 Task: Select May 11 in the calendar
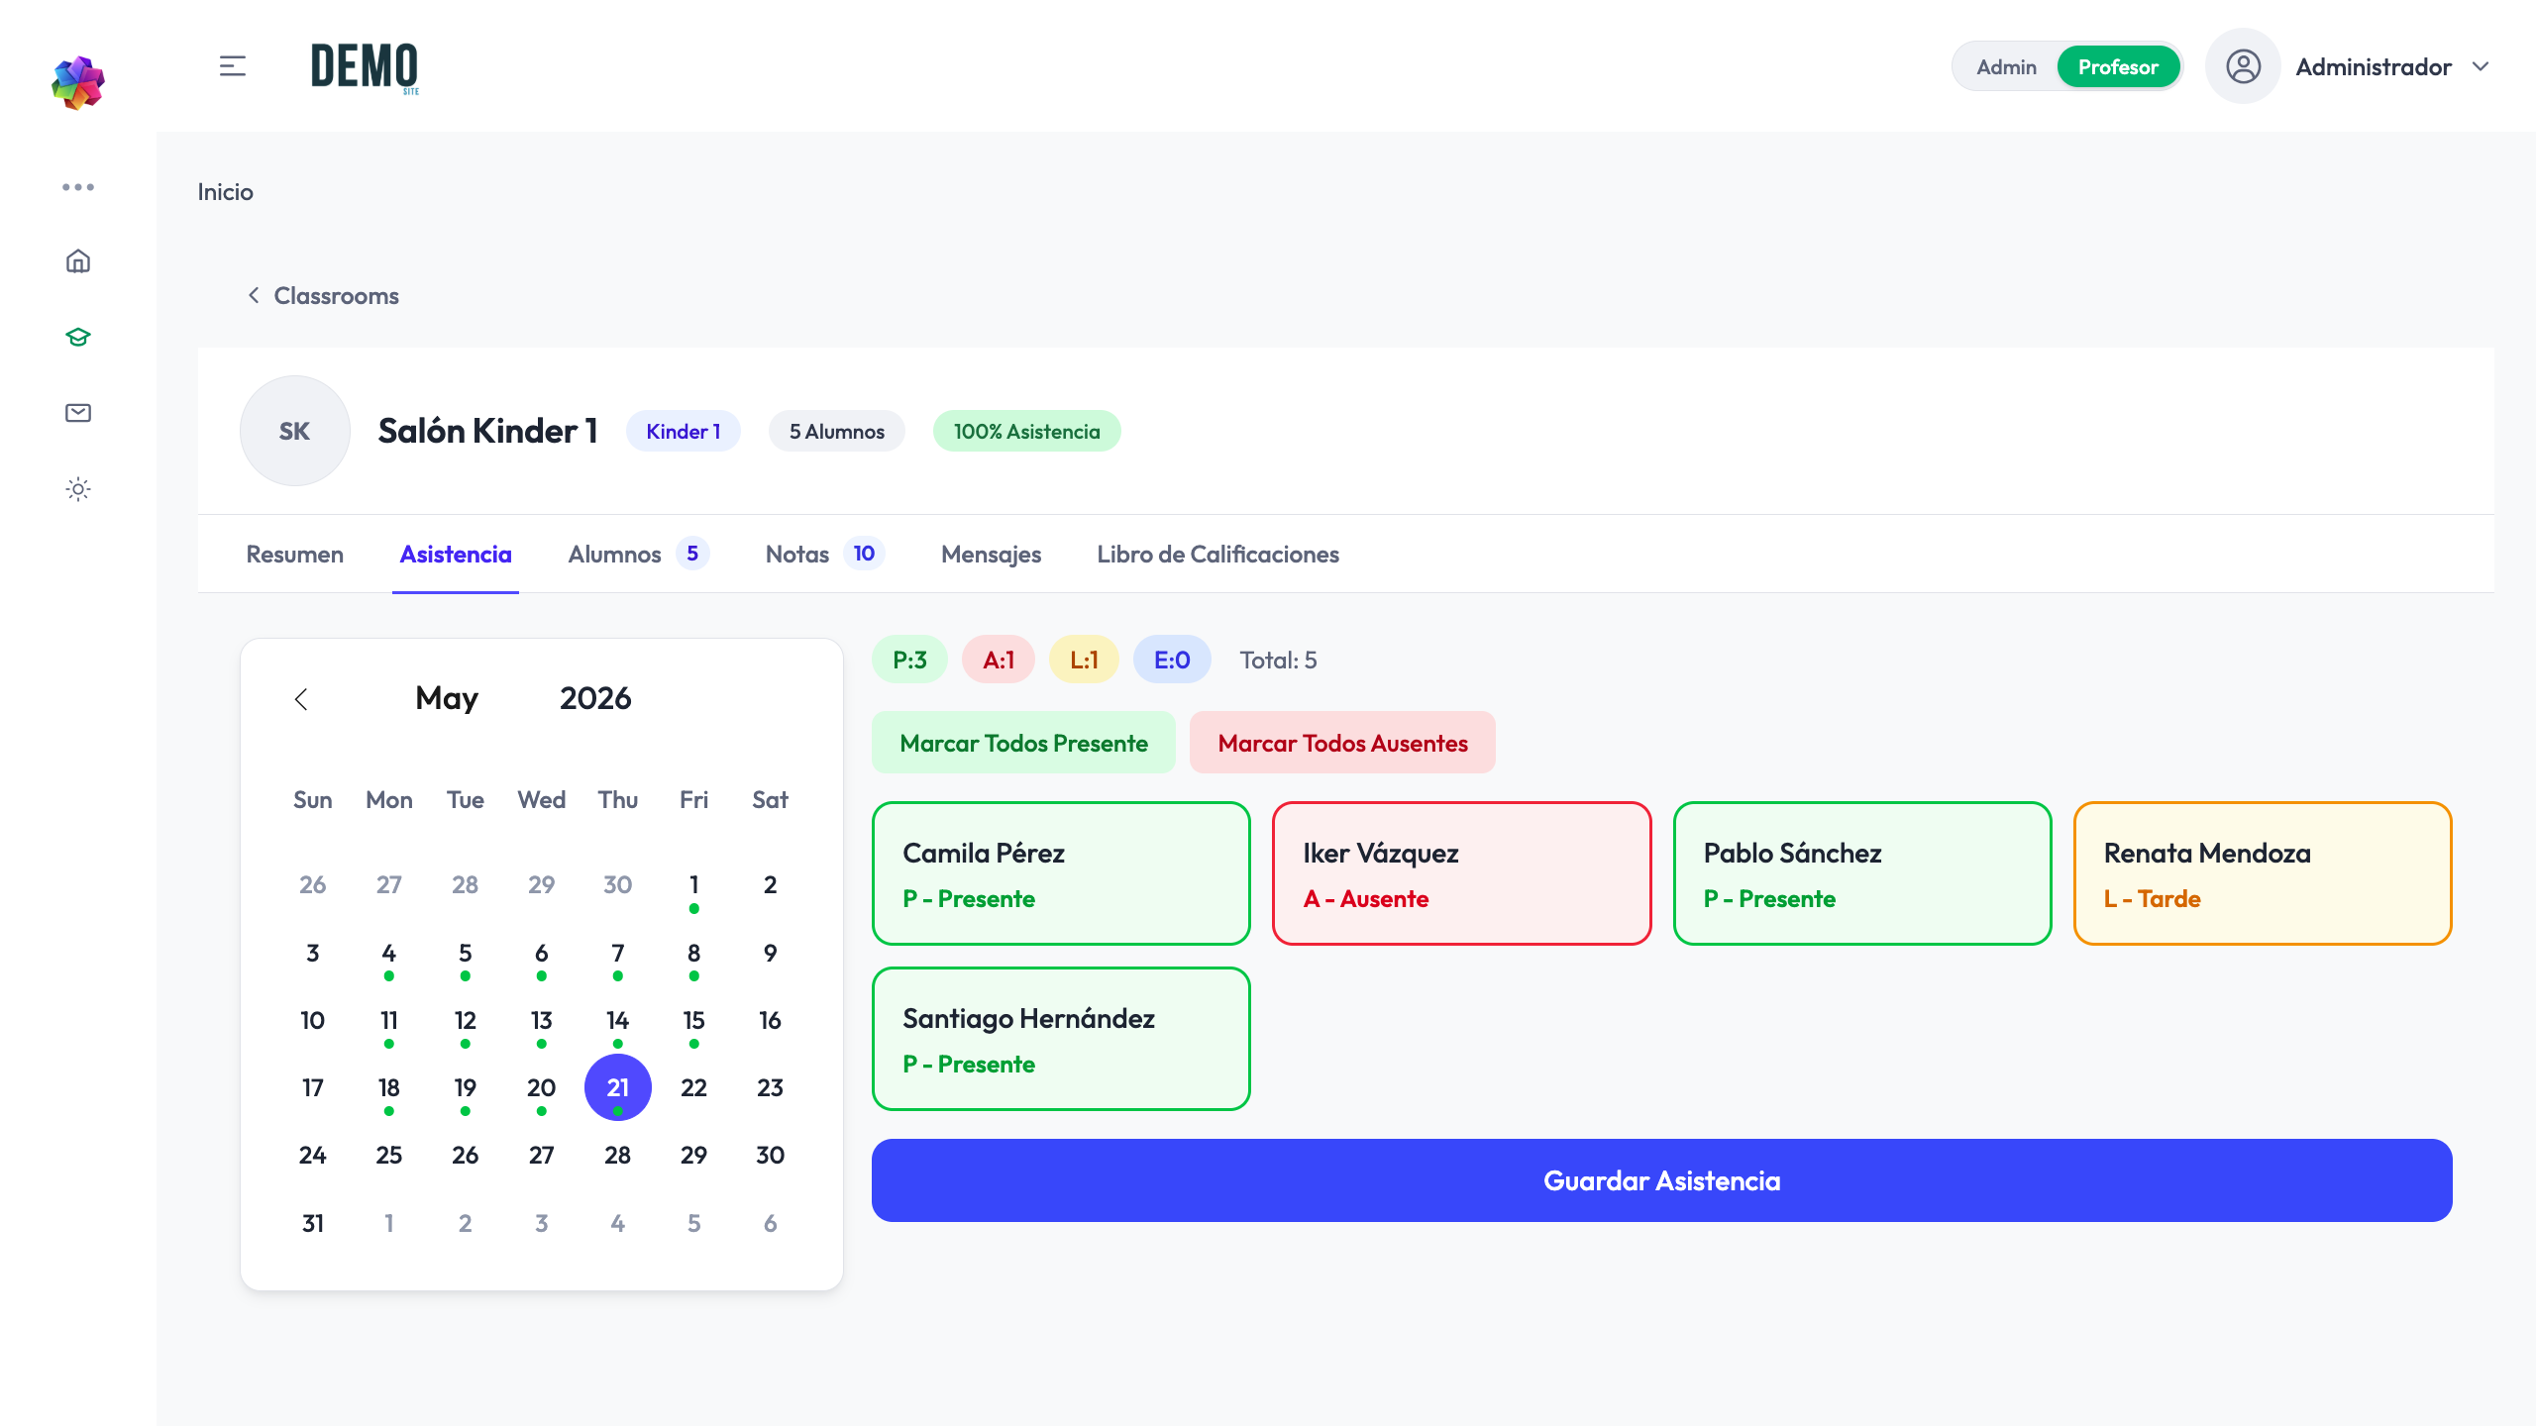tap(388, 1021)
